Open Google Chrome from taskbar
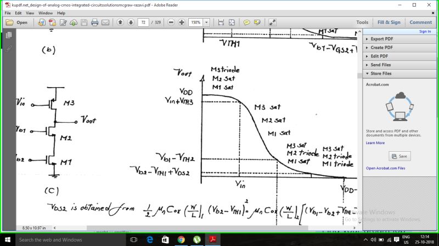The image size is (439, 246). [x=181, y=239]
